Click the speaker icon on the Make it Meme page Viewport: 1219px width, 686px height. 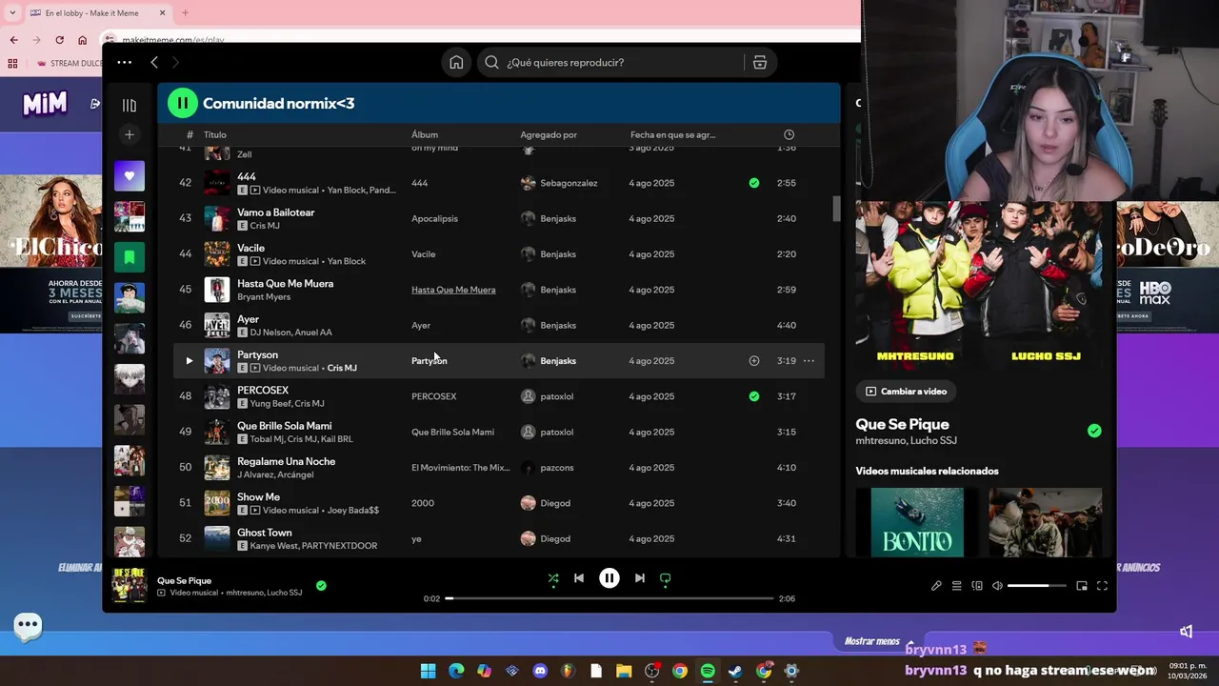(x=1187, y=631)
